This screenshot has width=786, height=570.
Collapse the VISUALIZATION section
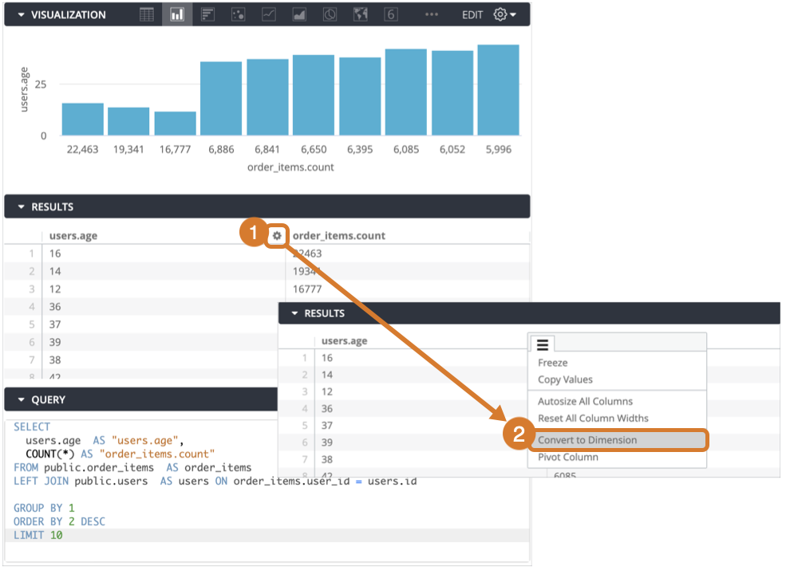pyautogui.click(x=20, y=14)
